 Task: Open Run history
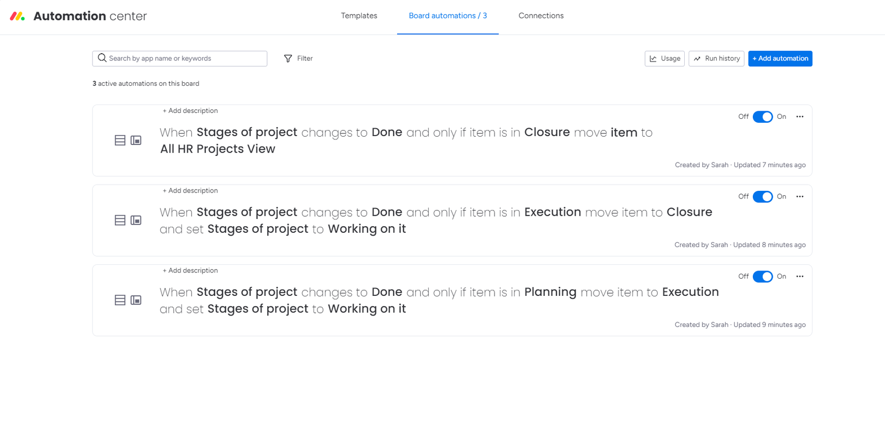pyautogui.click(x=716, y=59)
